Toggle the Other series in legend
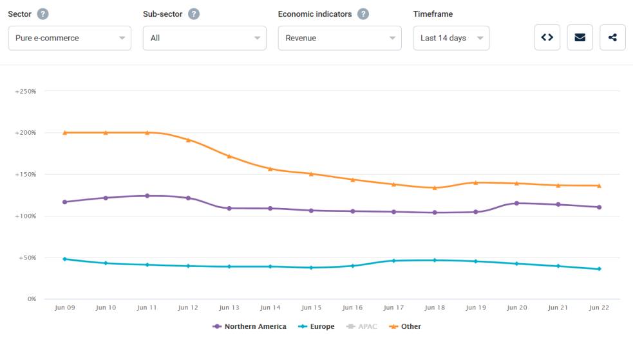 point(404,326)
